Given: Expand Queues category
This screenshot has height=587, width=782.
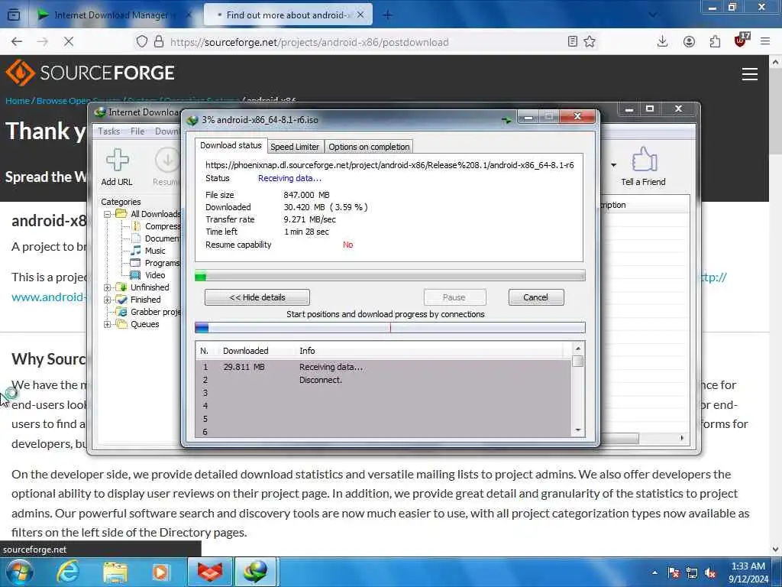Looking at the screenshot, I should click(107, 324).
